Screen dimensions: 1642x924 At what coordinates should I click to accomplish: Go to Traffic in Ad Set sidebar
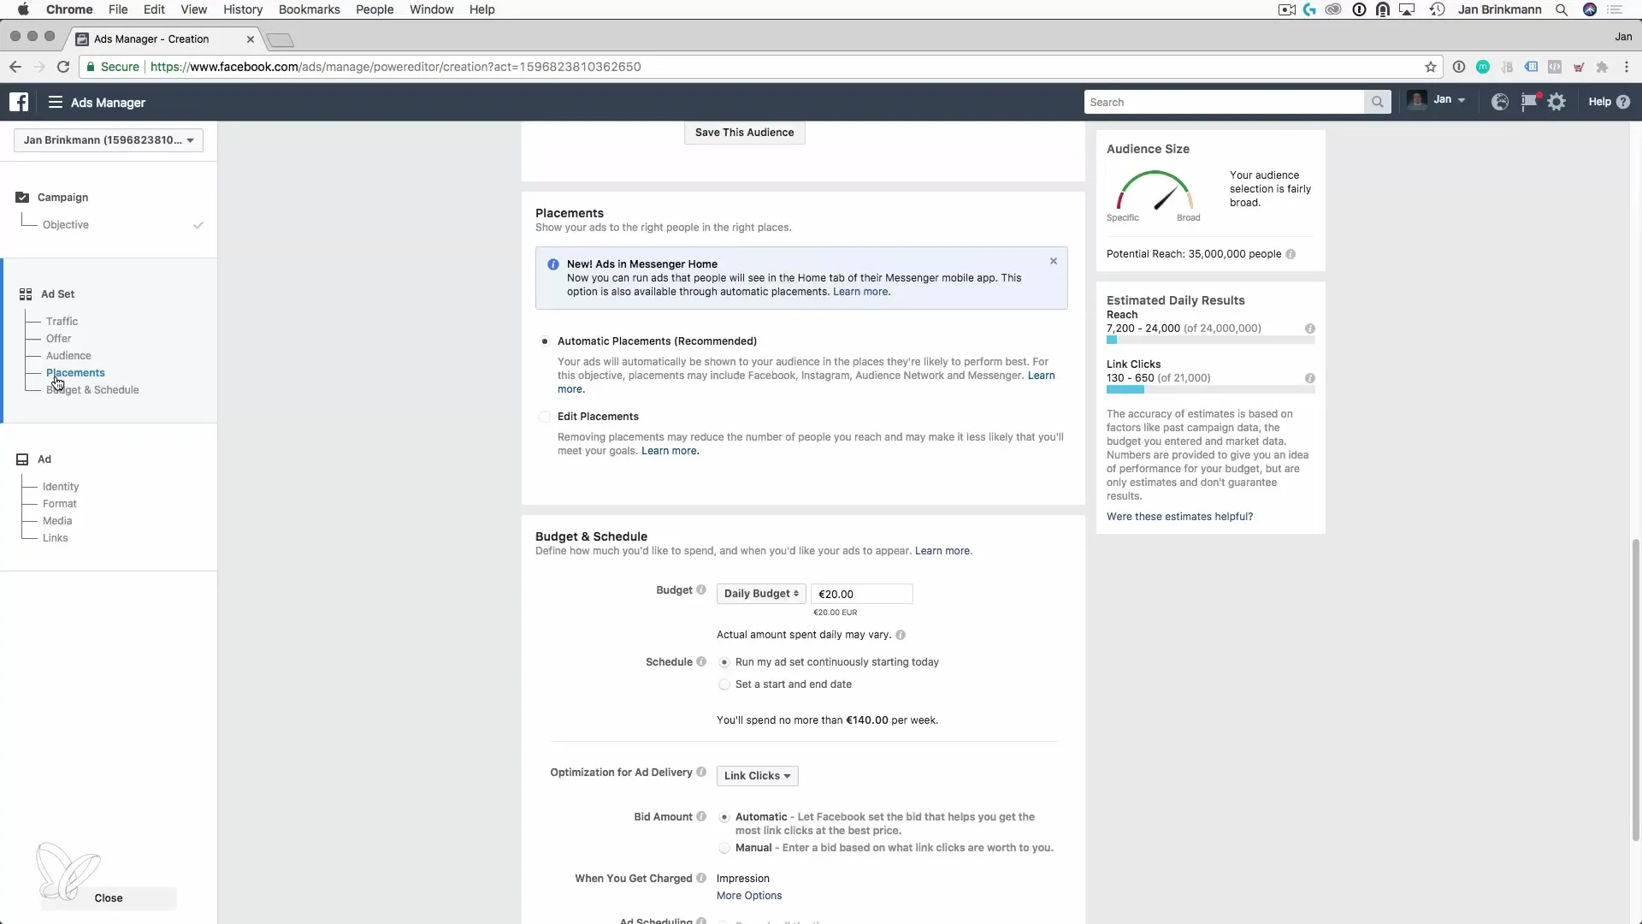click(62, 322)
